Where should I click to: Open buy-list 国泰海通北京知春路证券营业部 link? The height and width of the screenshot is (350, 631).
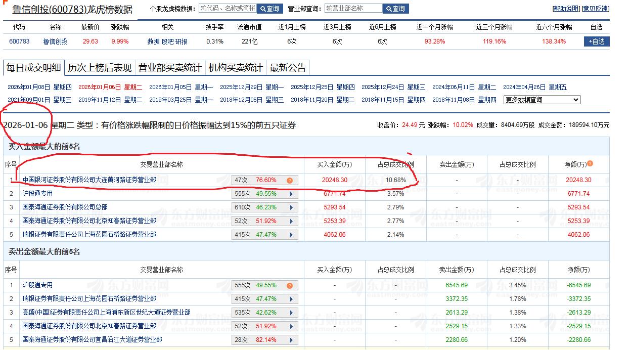(x=89, y=221)
